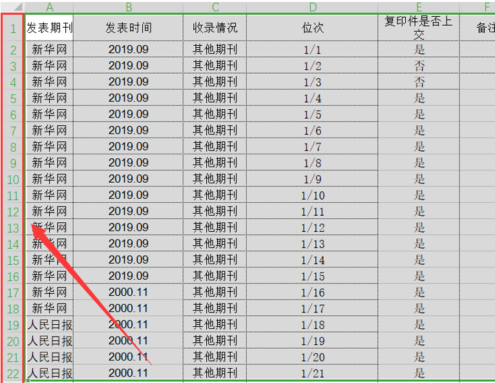Click the cell with 1/3

coord(312,82)
